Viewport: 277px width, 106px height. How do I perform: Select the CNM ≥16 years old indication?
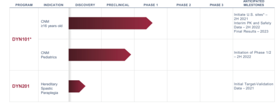(52, 24)
